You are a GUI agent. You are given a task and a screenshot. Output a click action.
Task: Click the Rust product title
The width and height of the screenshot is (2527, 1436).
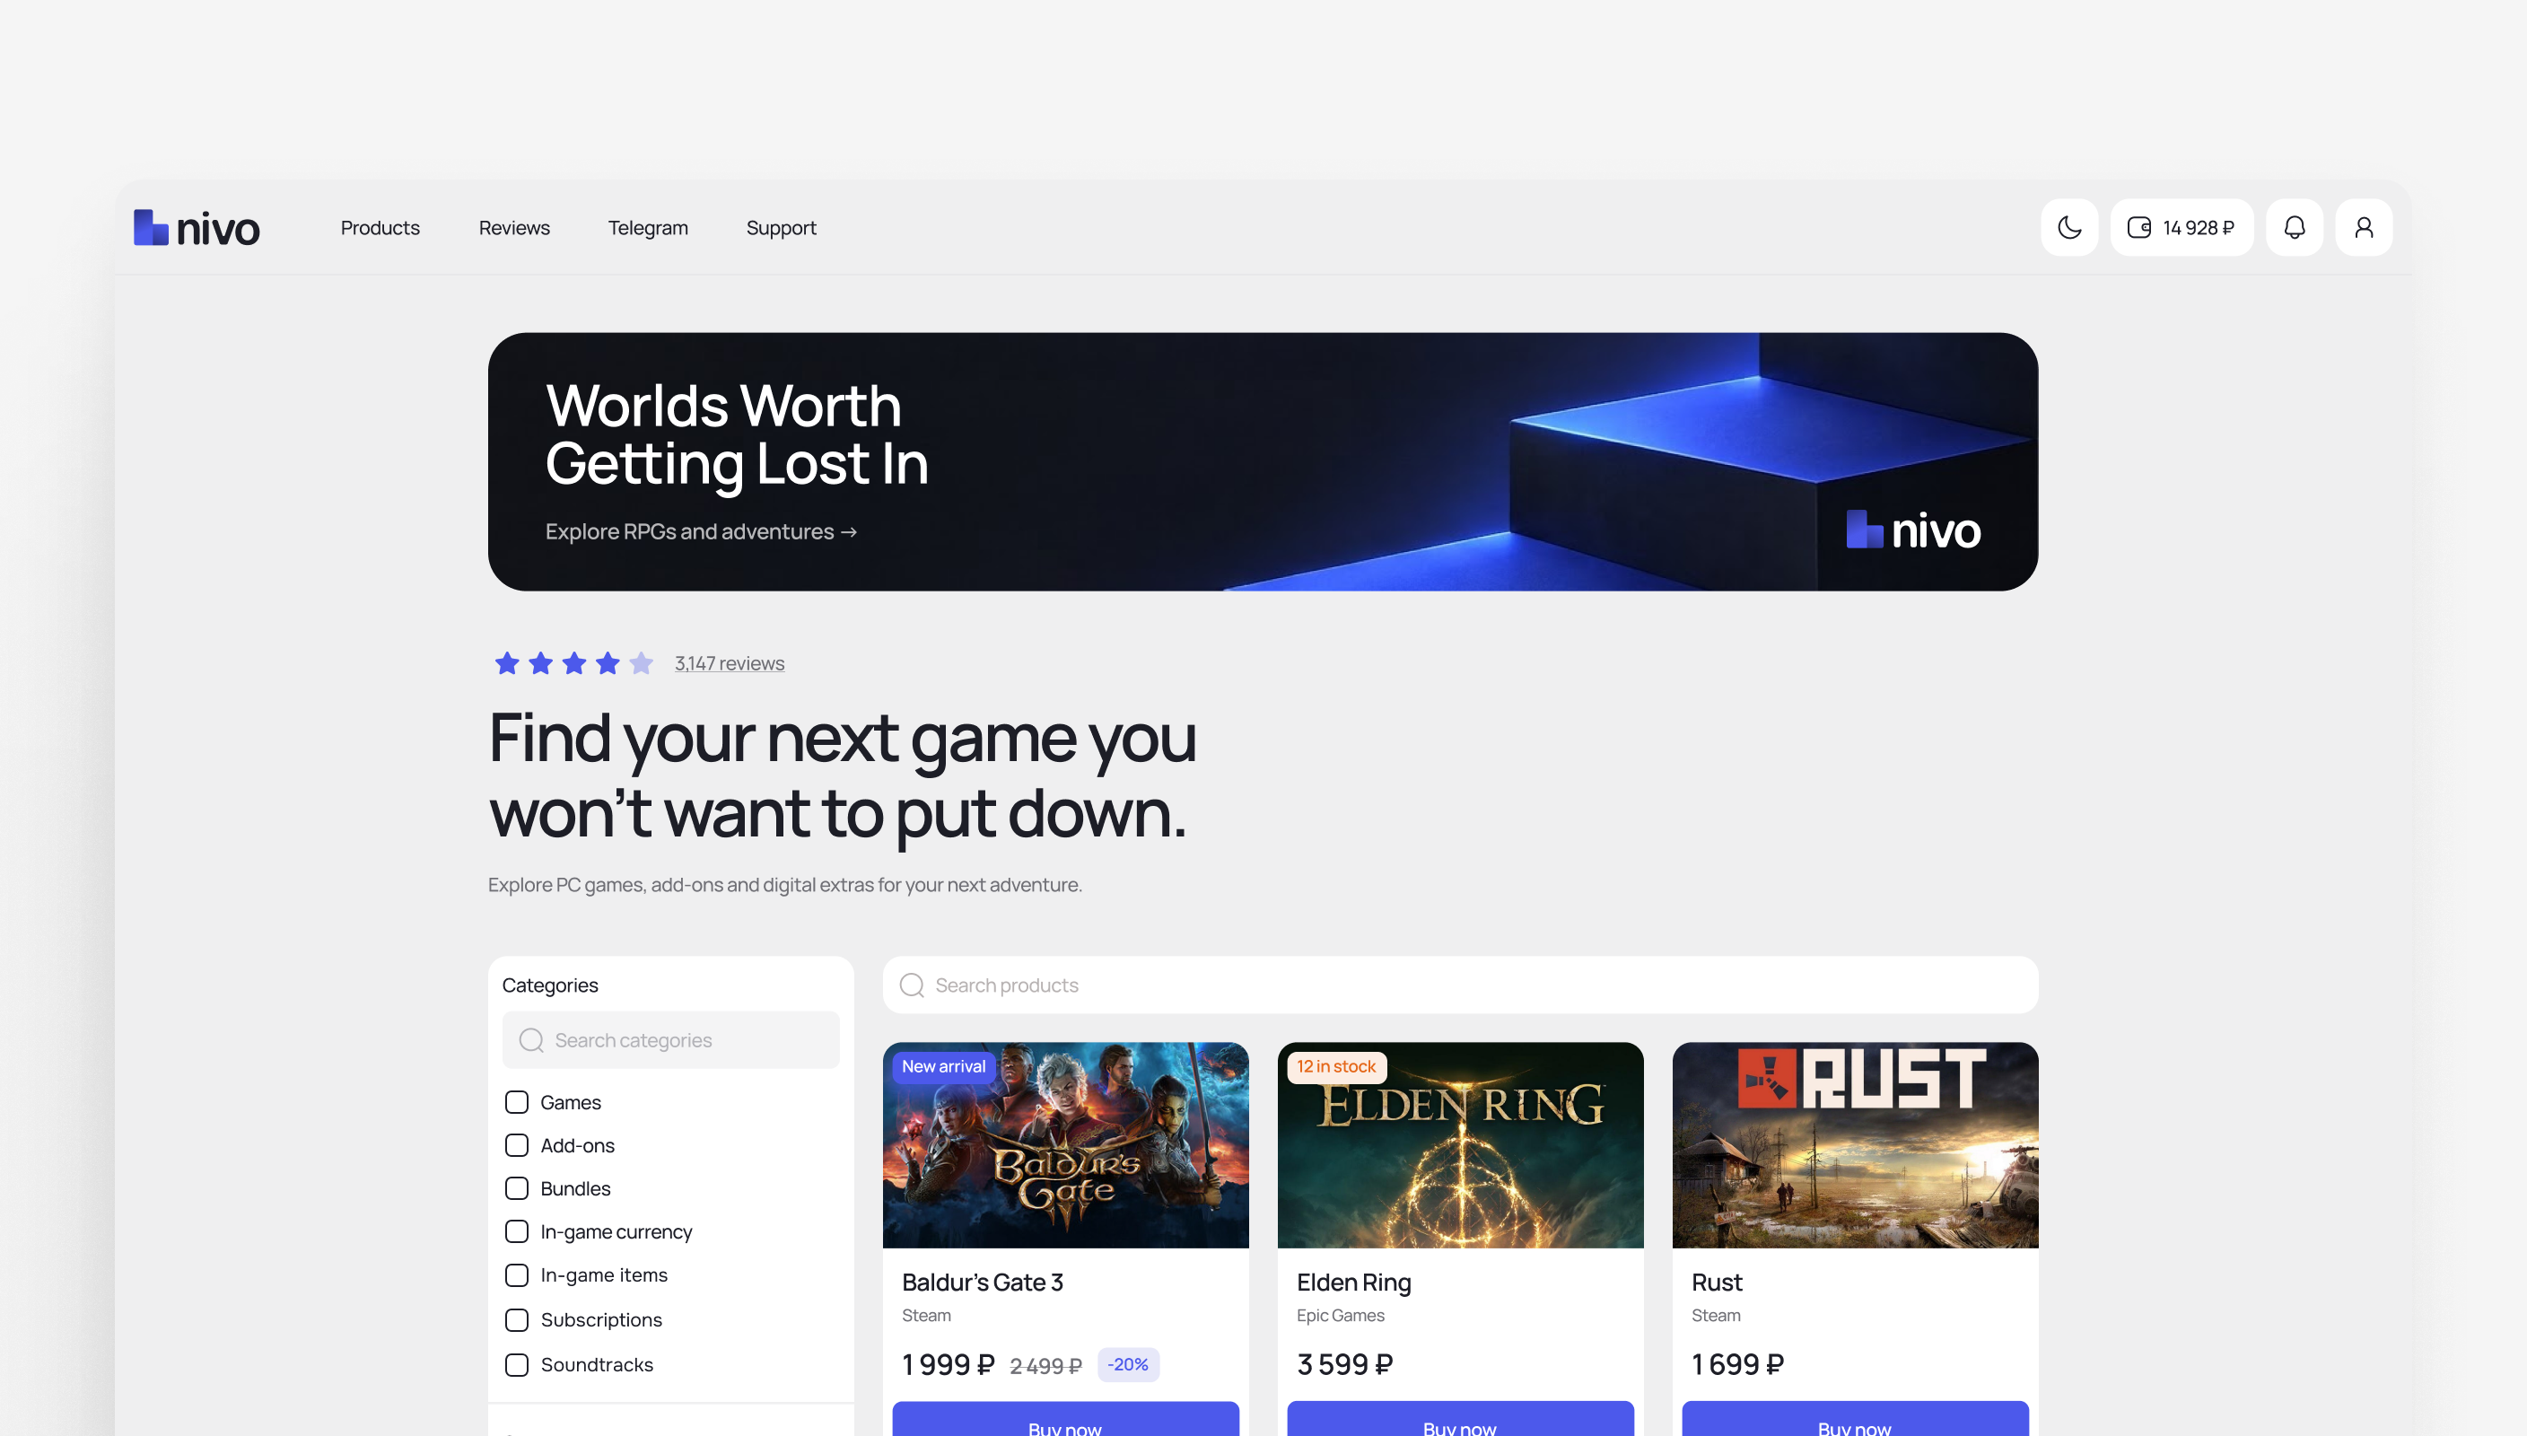[1717, 1283]
